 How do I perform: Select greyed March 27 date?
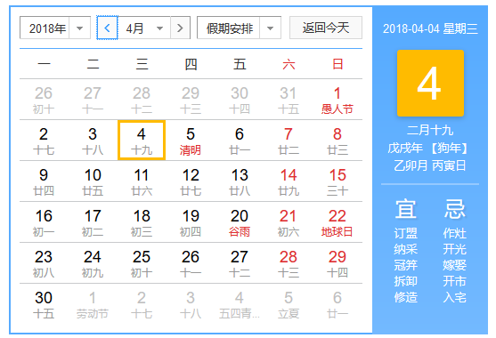point(93,100)
